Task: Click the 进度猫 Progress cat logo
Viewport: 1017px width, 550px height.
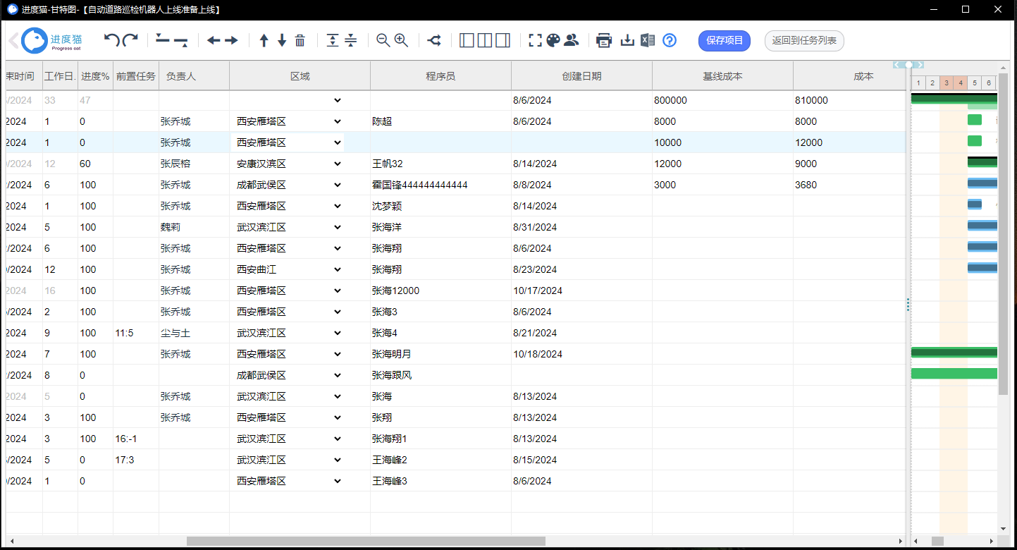Action: pyautogui.click(x=53, y=41)
